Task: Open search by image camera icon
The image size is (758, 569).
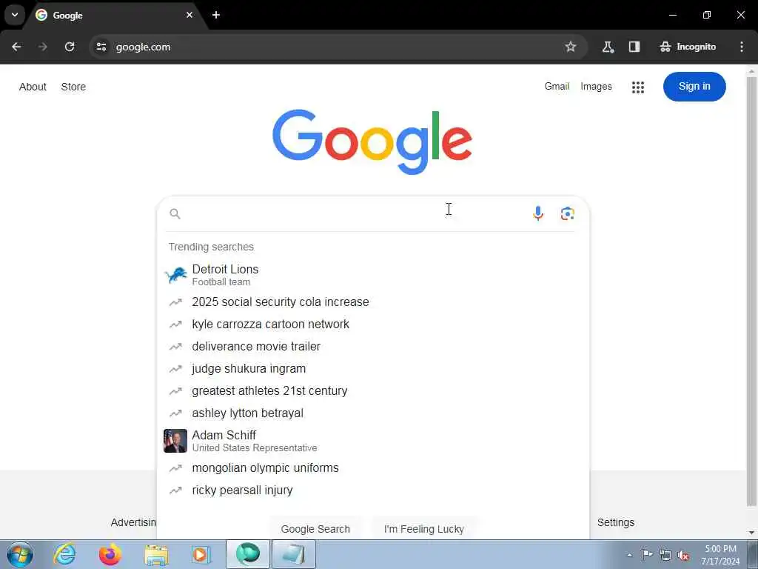Action: pos(568,213)
